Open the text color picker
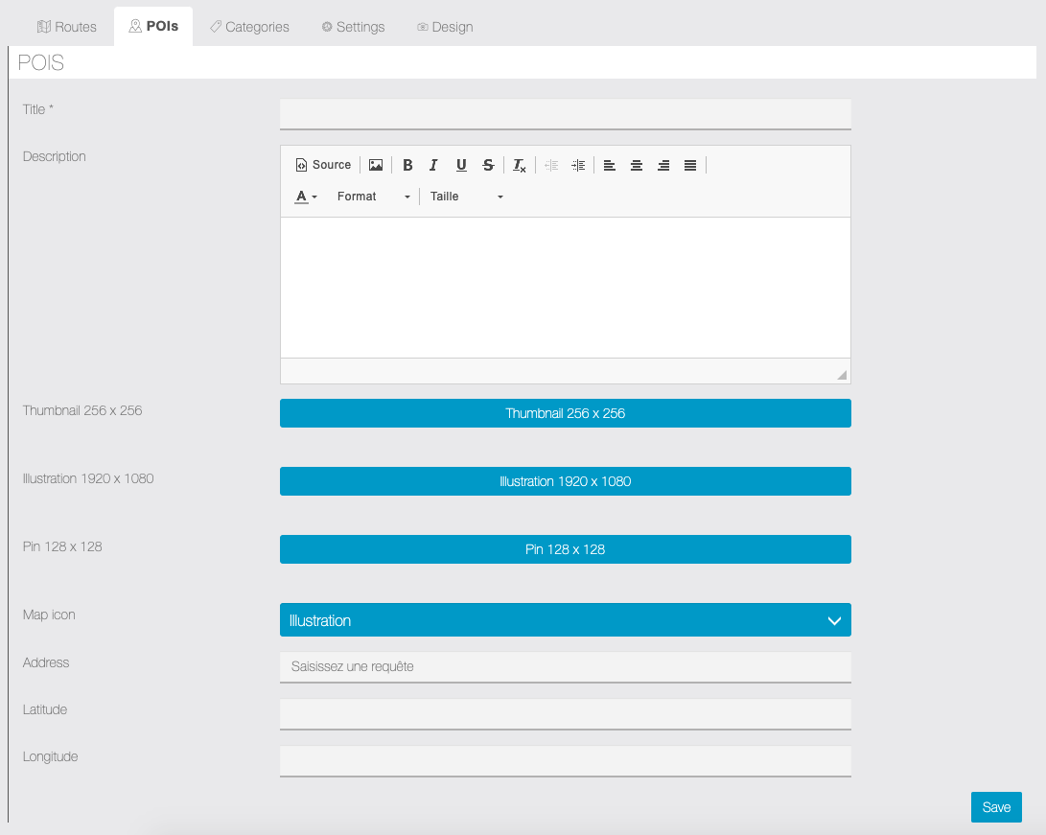The height and width of the screenshot is (835, 1046). click(306, 197)
